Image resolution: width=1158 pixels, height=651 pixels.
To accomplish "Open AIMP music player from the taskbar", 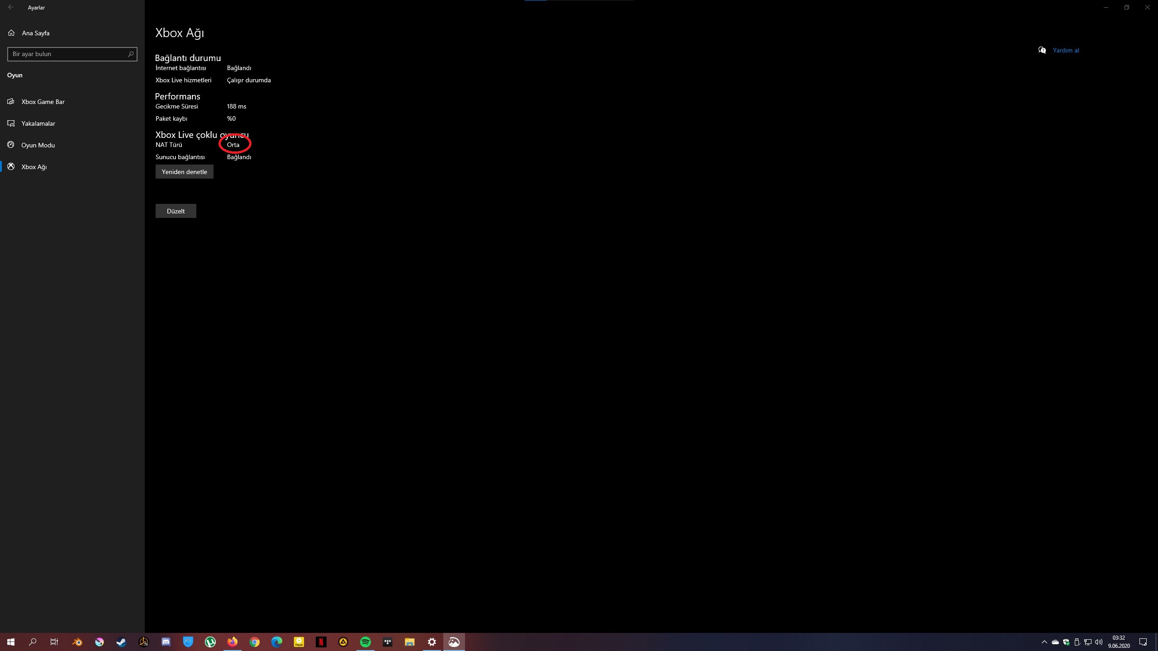I will [343, 642].
